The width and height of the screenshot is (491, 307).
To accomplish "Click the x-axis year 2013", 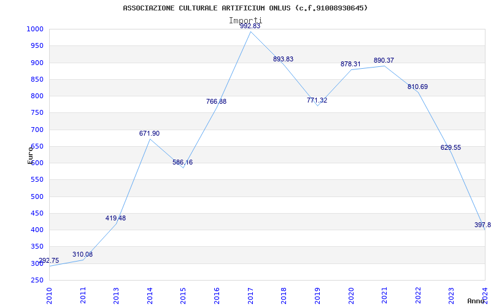I will point(116,295).
